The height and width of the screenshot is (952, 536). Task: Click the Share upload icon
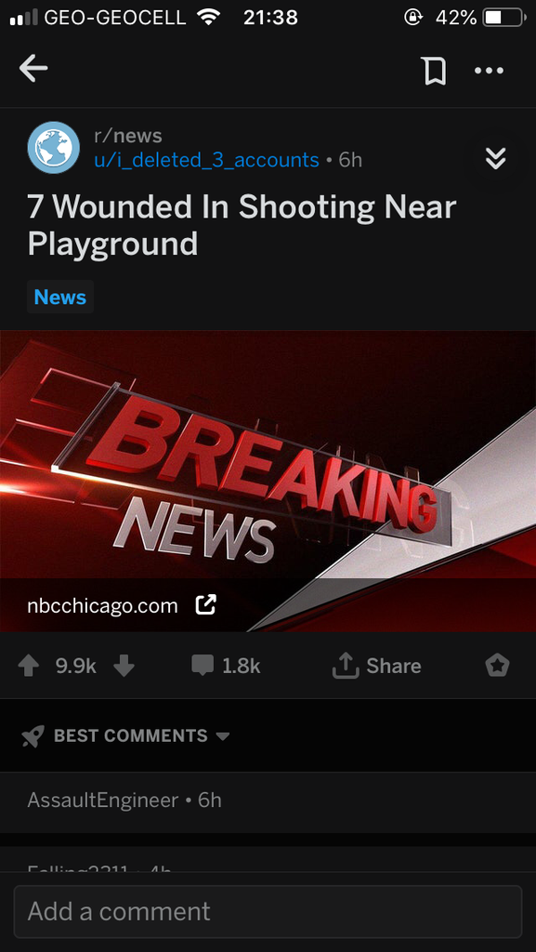[x=345, y=666]
